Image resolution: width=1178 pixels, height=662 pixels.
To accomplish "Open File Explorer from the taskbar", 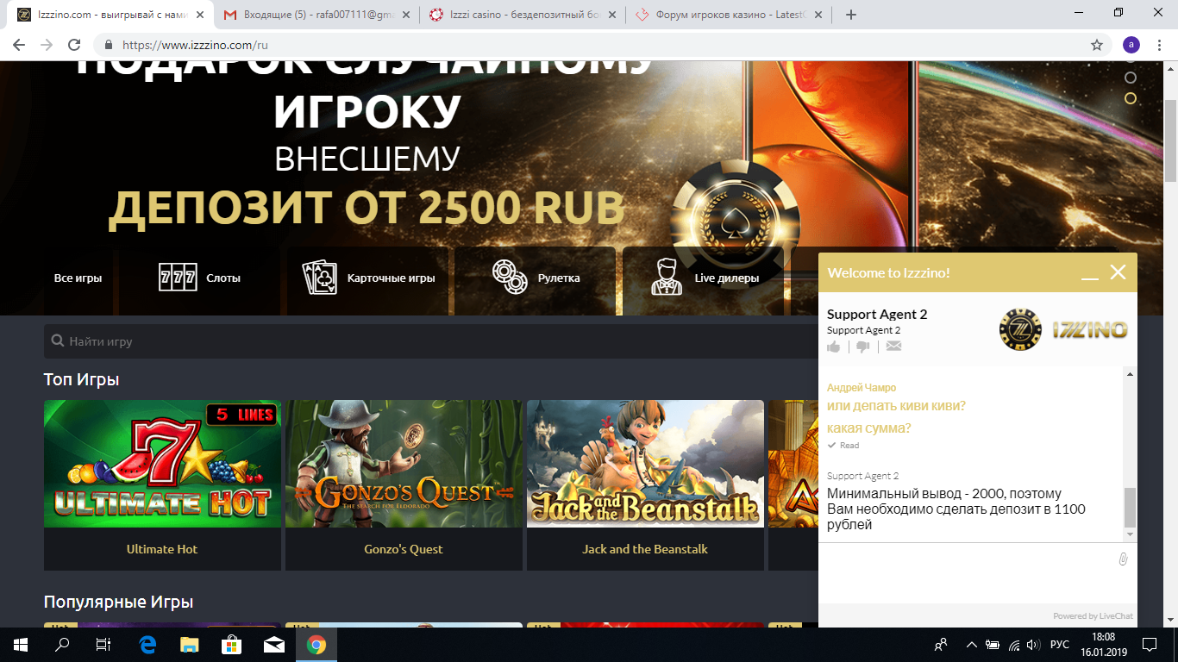I will point(190,645).
